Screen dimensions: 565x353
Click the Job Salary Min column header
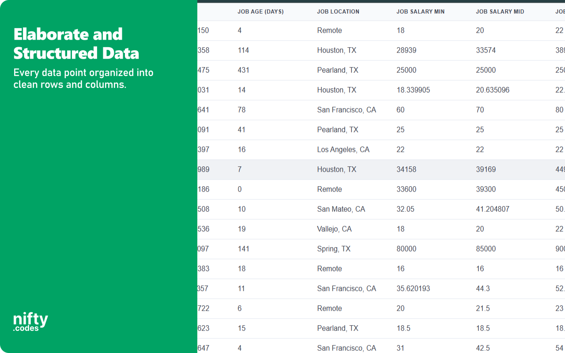coord(420,11)
